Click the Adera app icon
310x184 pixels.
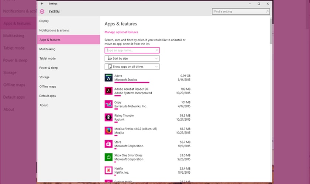108,78
